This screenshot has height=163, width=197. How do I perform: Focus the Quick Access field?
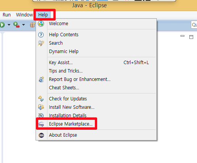[x=194, y=25]
